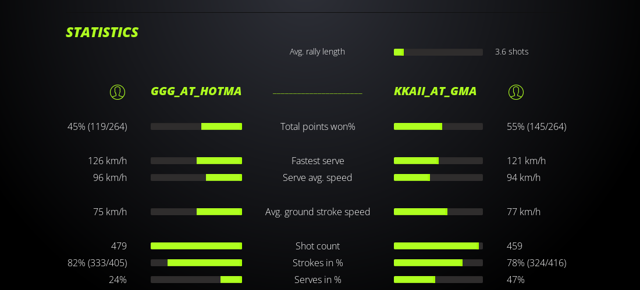Click the Avg. rally length bar
The height and width of the screenshot is (290, 640).
click(438, 52)
